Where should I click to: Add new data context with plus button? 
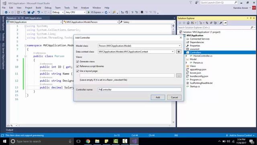[179, 52]
